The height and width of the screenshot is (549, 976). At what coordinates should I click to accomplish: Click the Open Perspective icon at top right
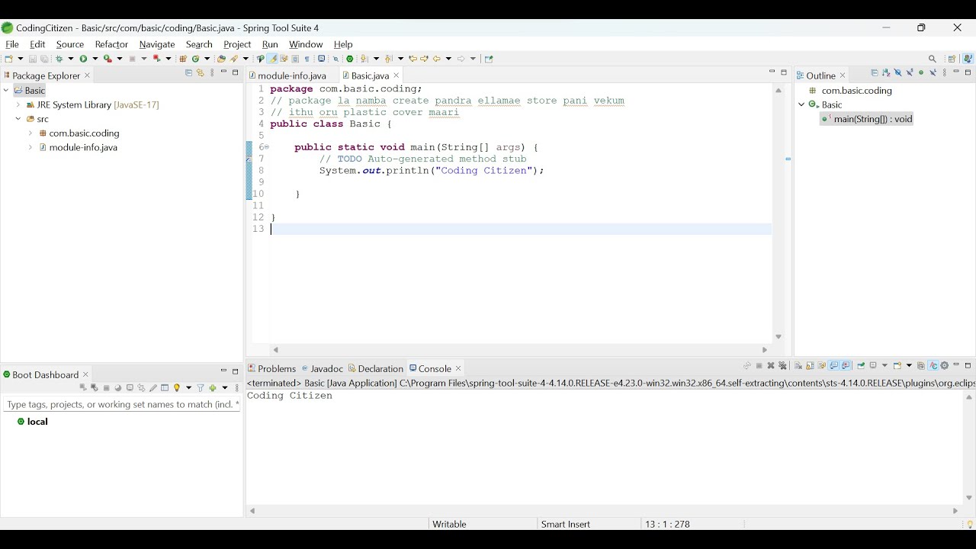[x=952, y=59]
